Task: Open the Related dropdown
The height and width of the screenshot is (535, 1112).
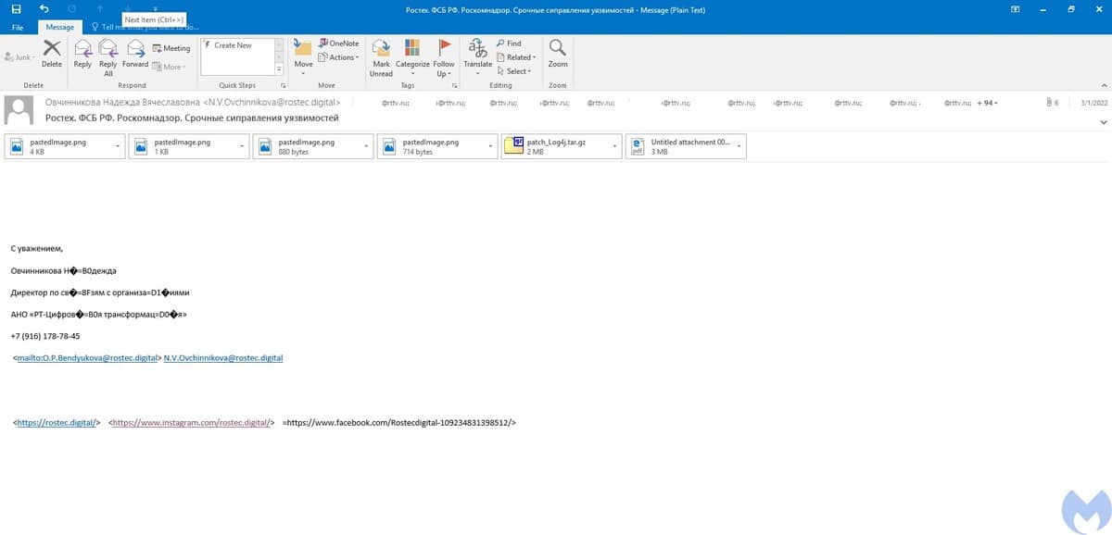Action: (x=516, y=57)
